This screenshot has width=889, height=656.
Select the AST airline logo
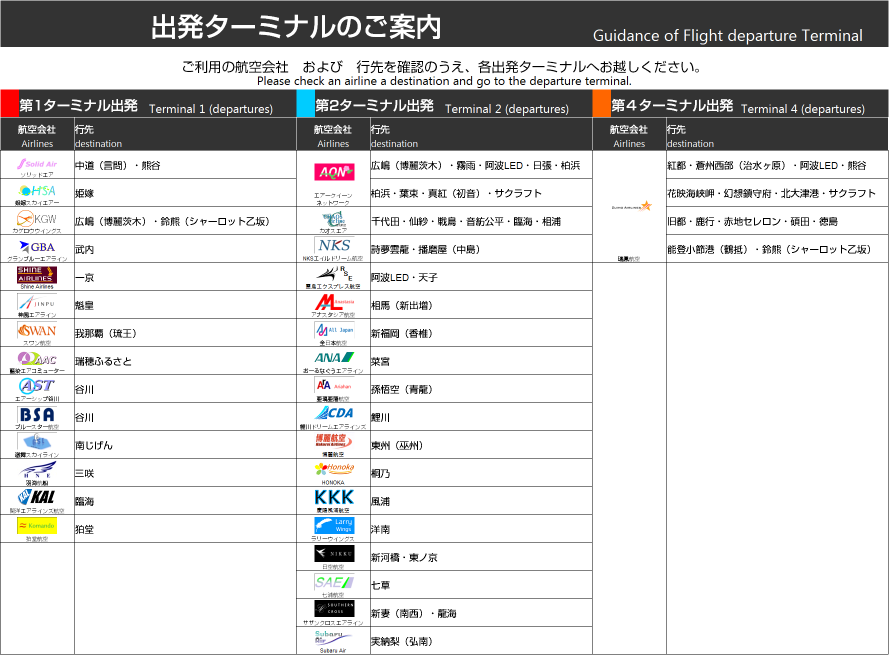coord(37,386)
